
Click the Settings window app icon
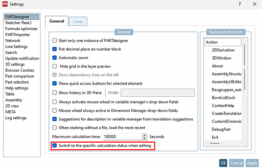click(5, 4)
